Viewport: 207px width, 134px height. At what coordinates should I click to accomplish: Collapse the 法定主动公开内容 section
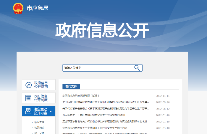click(51, 111)
